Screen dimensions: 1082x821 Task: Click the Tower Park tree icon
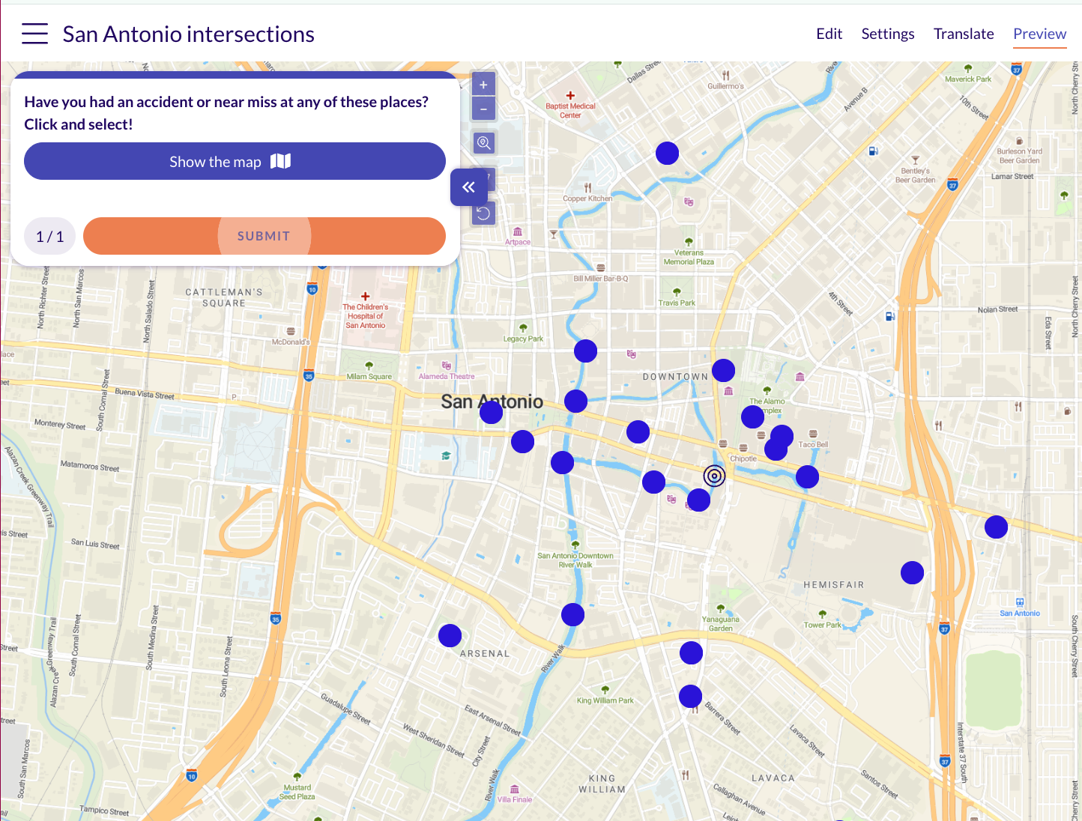click(x=823, y=615)
